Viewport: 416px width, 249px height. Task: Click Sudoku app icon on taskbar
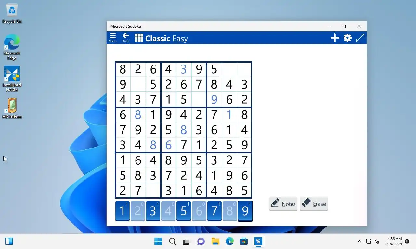coord(258,241)
